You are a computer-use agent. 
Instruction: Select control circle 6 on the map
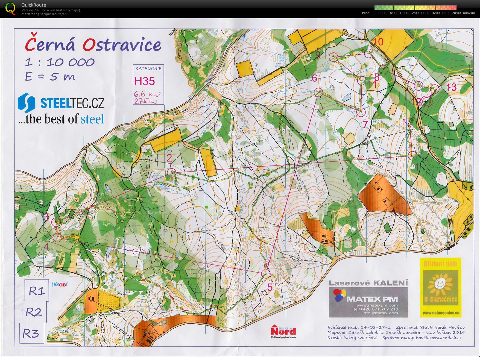click(319, 92)
